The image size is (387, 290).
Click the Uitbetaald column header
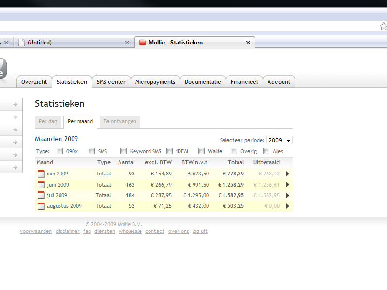[267, 162]
